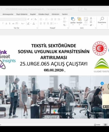
Task: Click the shape outline icon
Action: coord(91,22)
